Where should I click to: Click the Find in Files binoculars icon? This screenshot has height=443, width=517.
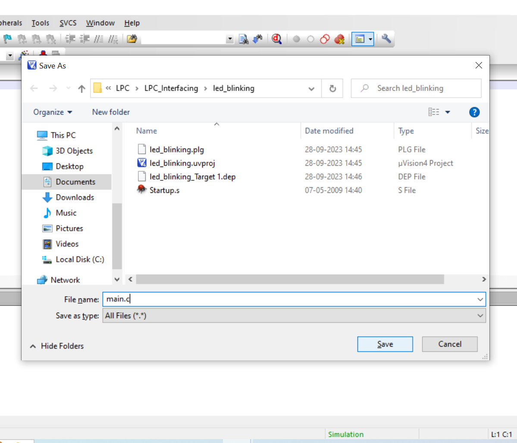[x=244, y=39]
